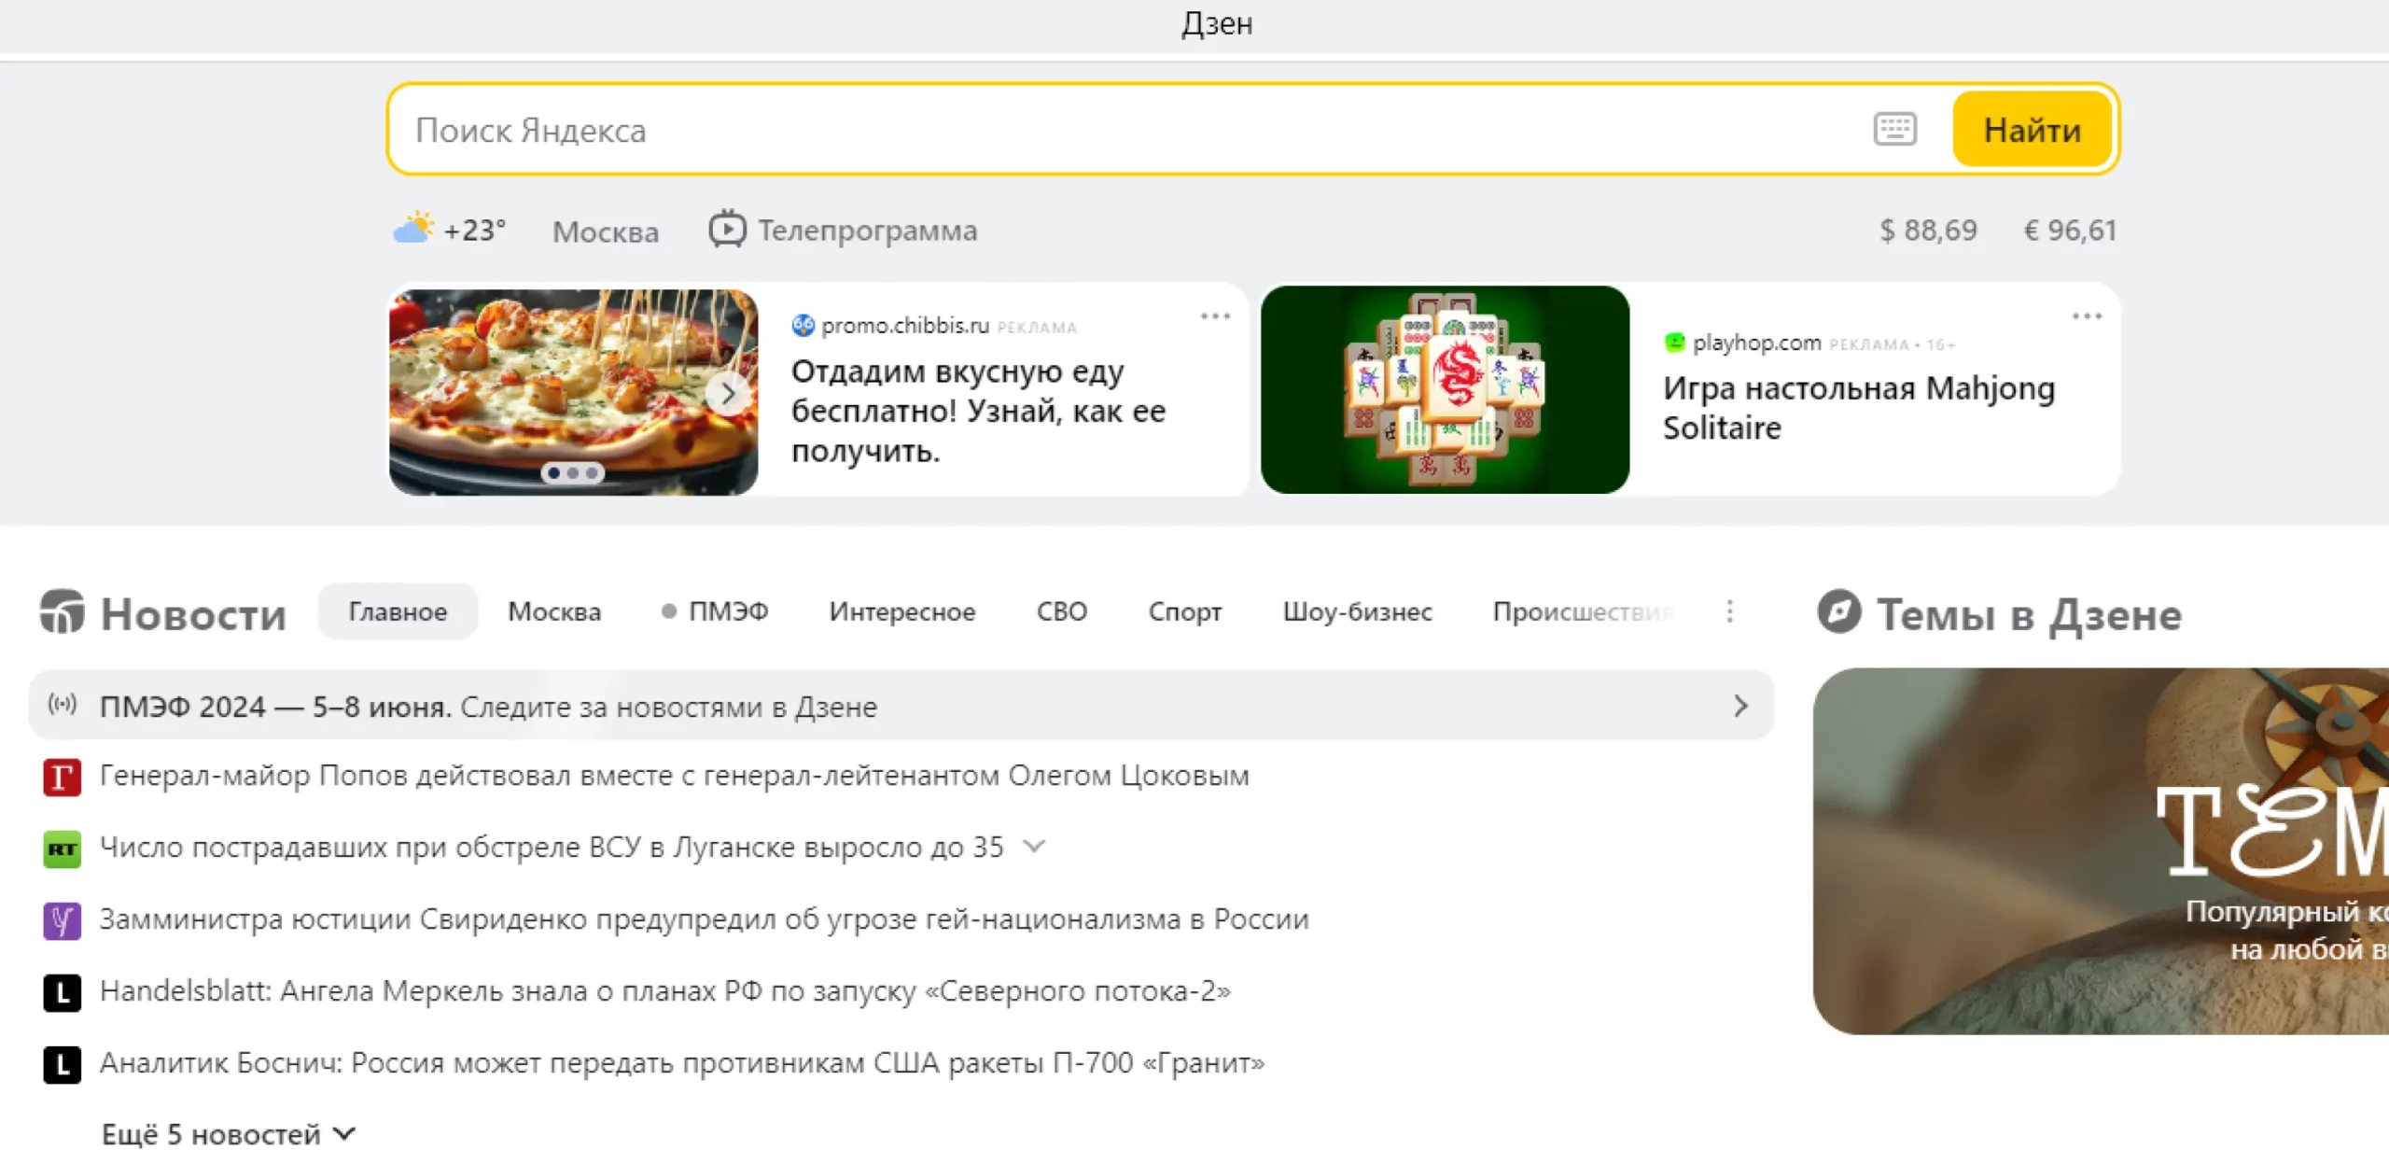
Task: Switch to the Москва news tab
Action: 554,611
